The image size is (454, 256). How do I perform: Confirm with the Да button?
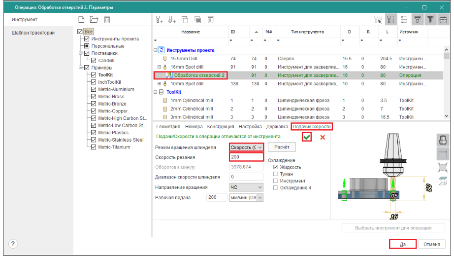tap(402, 244)
